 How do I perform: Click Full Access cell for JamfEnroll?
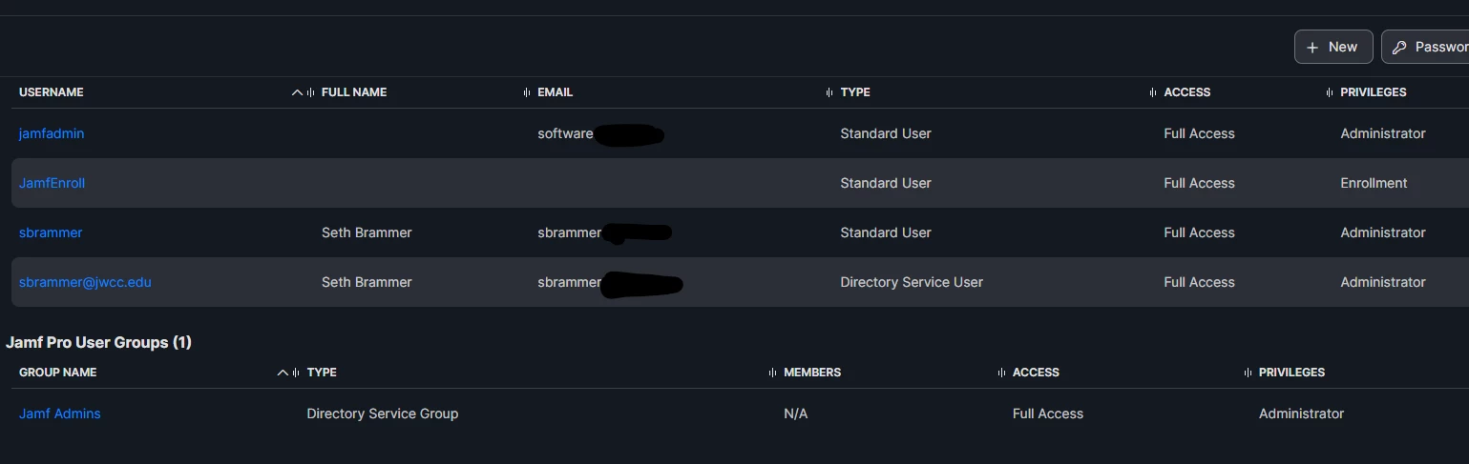[1199, 183]
